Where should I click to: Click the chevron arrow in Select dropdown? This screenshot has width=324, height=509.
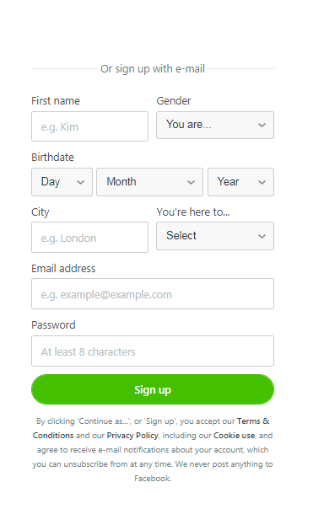tap(262, 236)
